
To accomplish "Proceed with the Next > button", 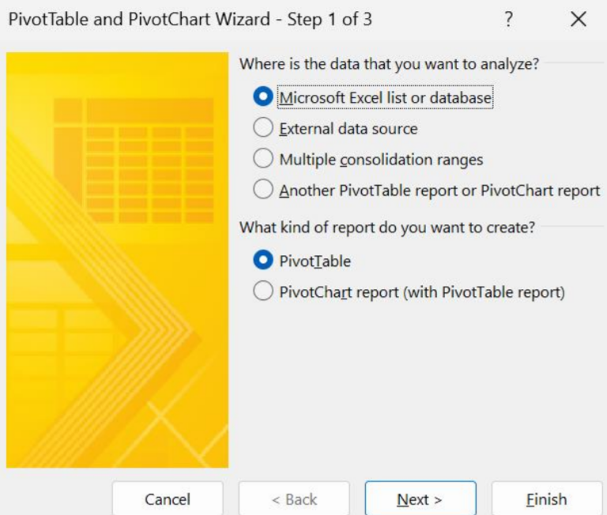I will click(x=420, y=498).
